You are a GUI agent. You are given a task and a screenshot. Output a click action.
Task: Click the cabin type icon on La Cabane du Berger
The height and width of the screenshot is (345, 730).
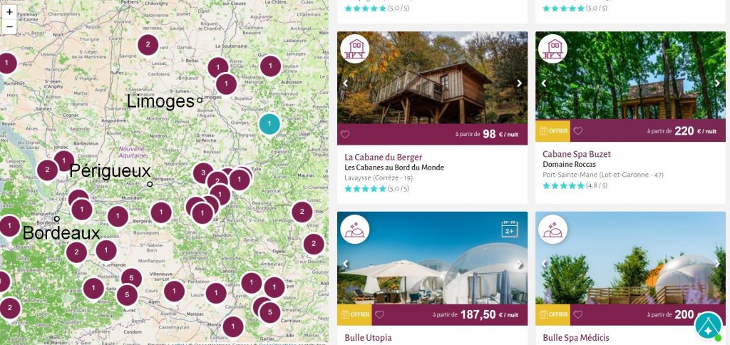pyautogui.click(x=355, y=48)
